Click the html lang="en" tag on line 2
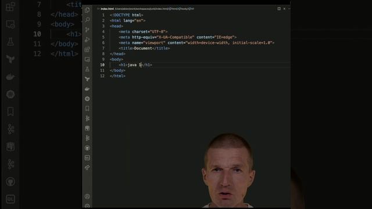The image size is (372, 209). 128,21
